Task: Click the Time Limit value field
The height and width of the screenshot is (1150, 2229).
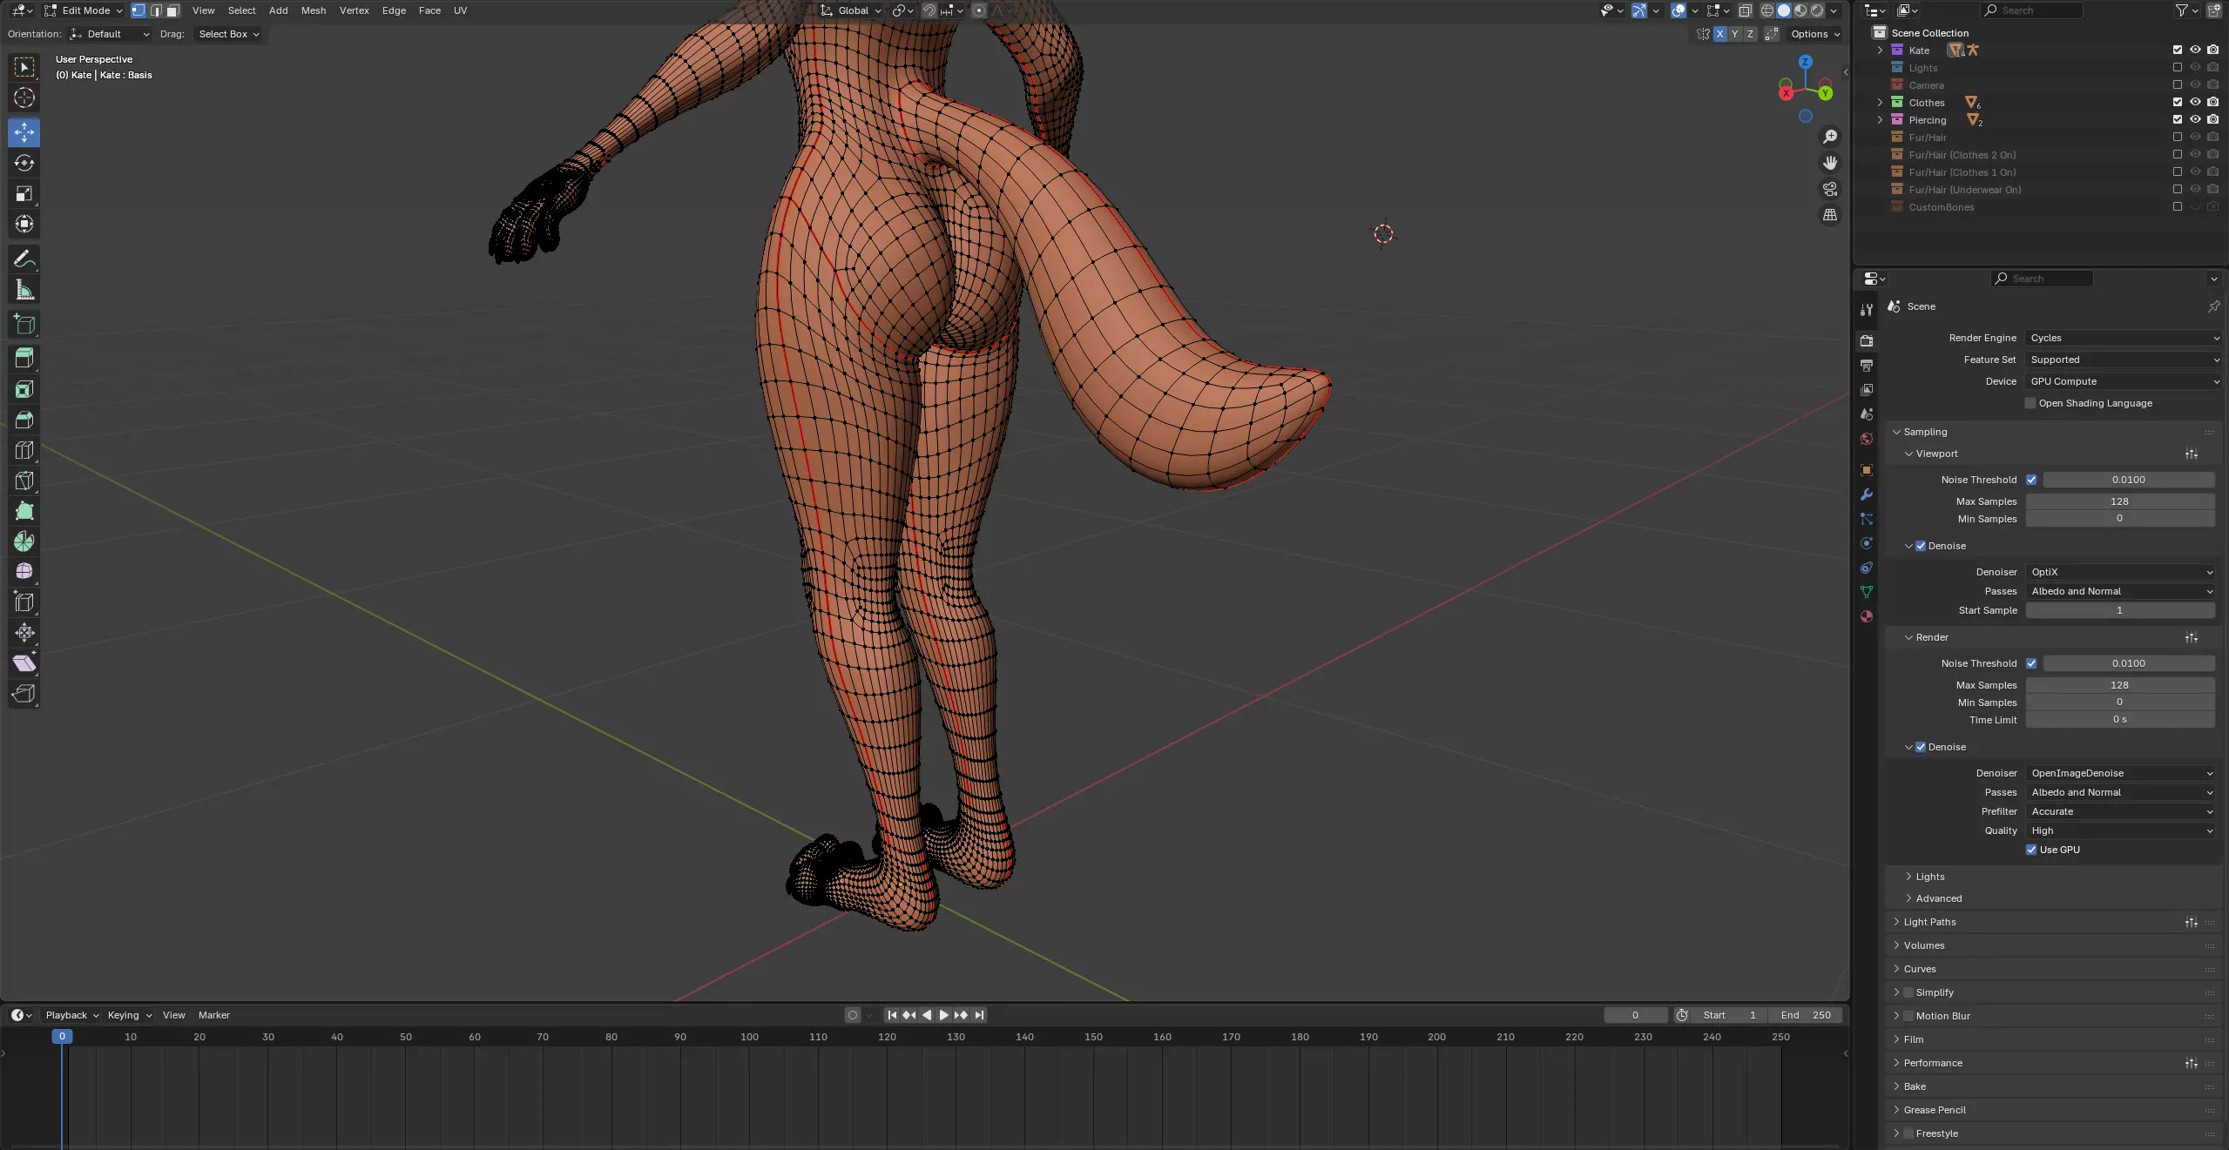Action: (2119, 720)
